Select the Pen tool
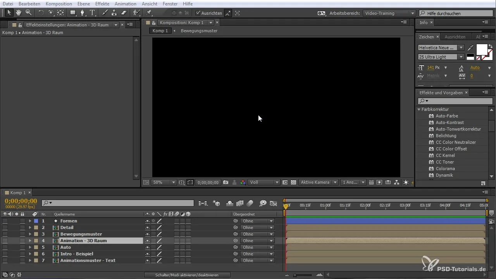This screenshot has height=279, width=496. pos(83,13)
